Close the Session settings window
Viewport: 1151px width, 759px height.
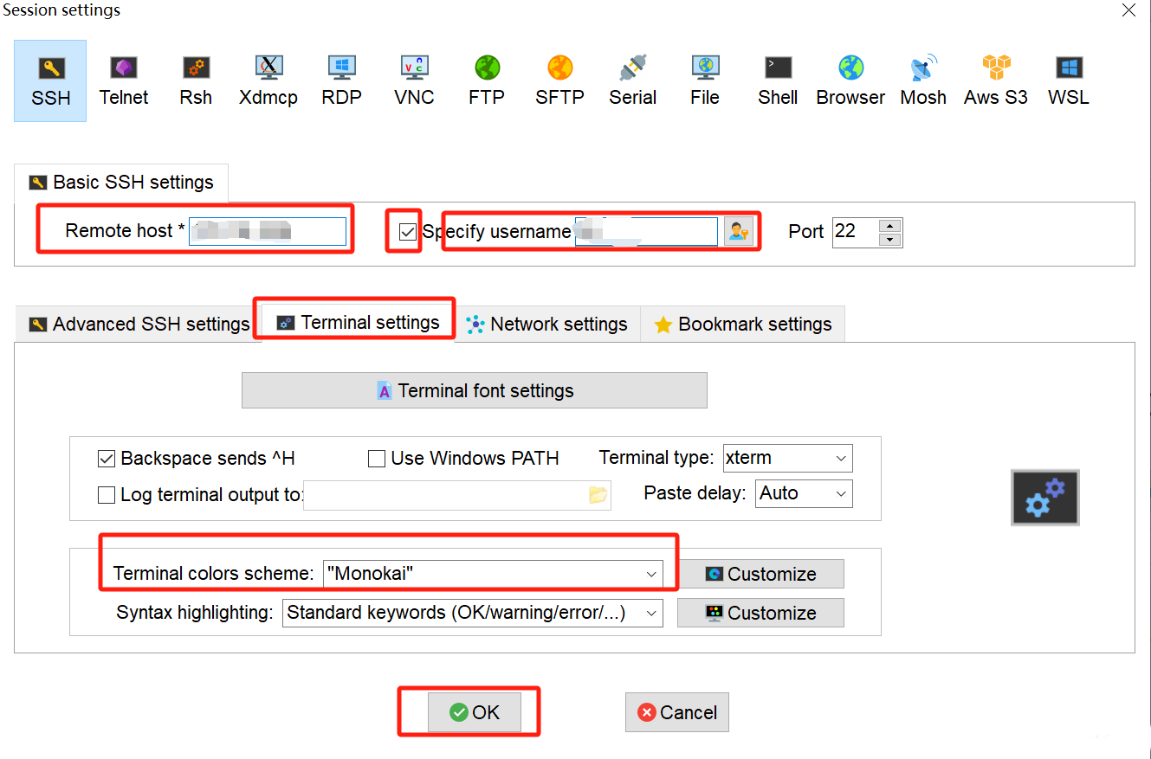[1128, 10]
